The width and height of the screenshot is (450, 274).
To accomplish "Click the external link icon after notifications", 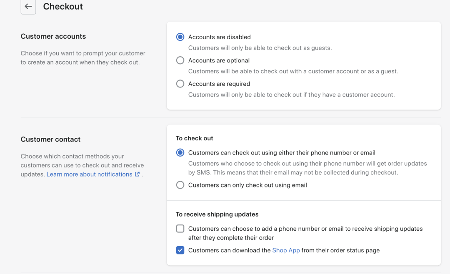I will click(x=137, y=174).
